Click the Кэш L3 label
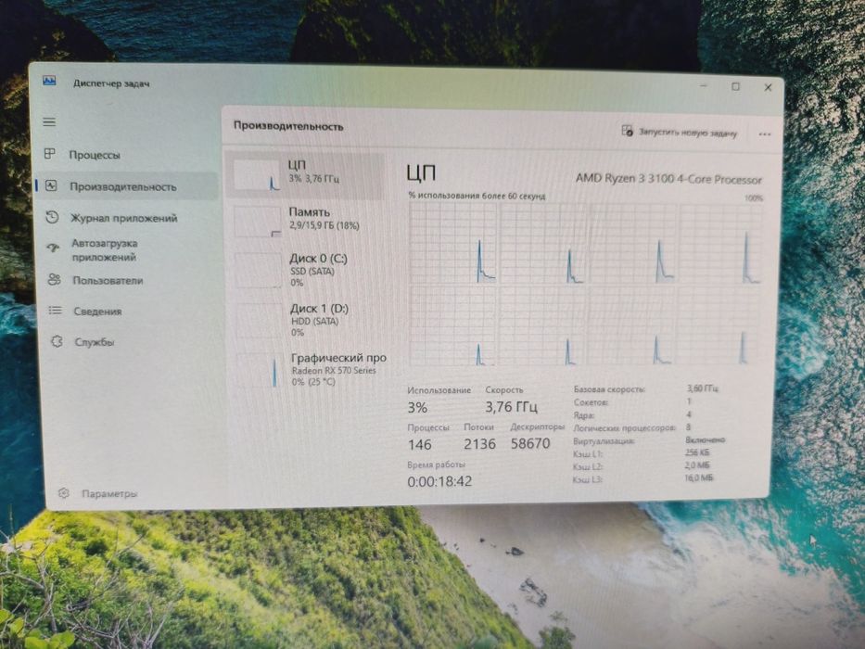 click(x=588, y=479)
